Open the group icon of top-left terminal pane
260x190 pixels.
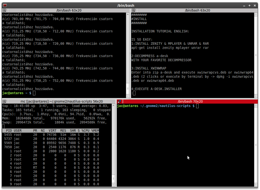[x=5, y=11]
